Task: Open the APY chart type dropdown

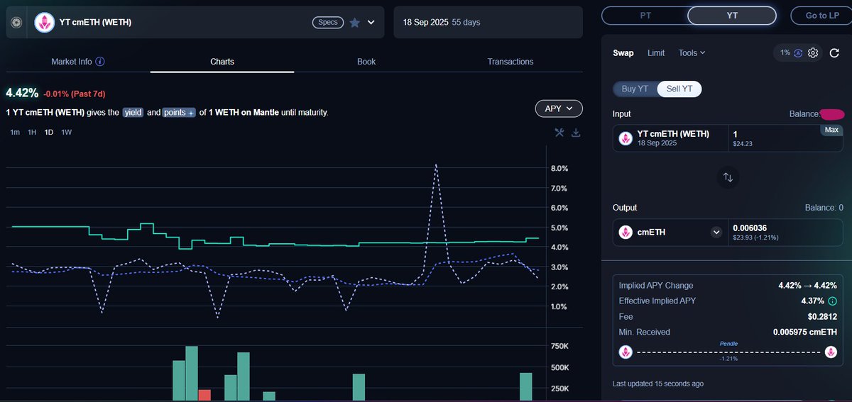Action: click(559, 108)
